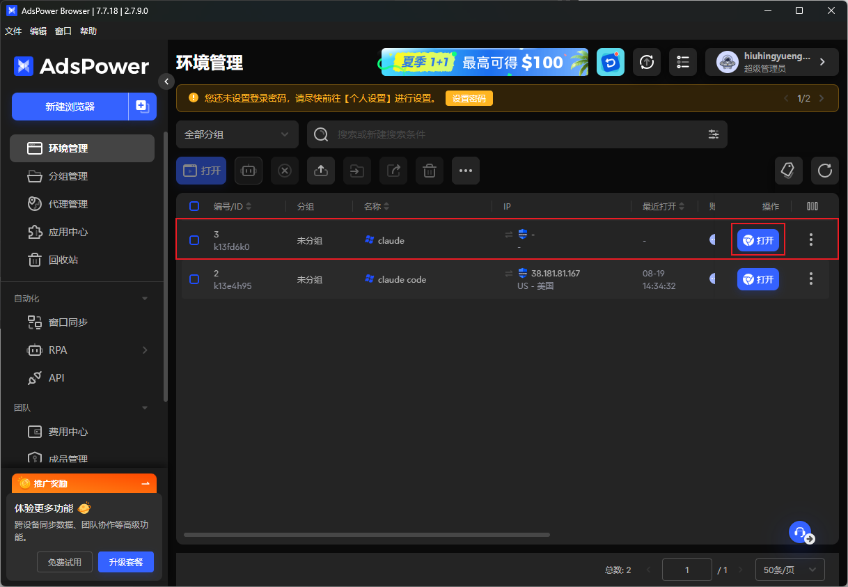Click the page number input field
848x587 pixels.
coord(687,570)
